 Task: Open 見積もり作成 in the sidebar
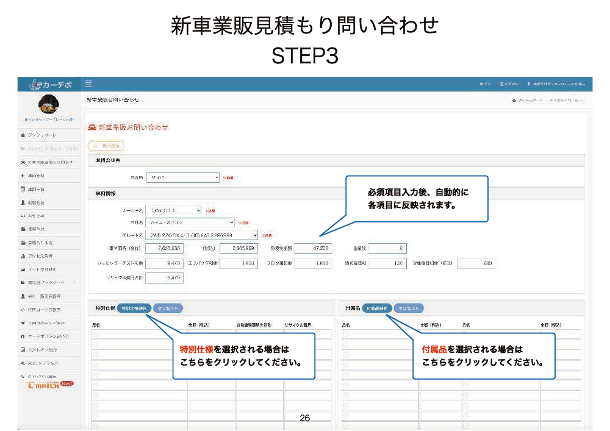(45, 243)
